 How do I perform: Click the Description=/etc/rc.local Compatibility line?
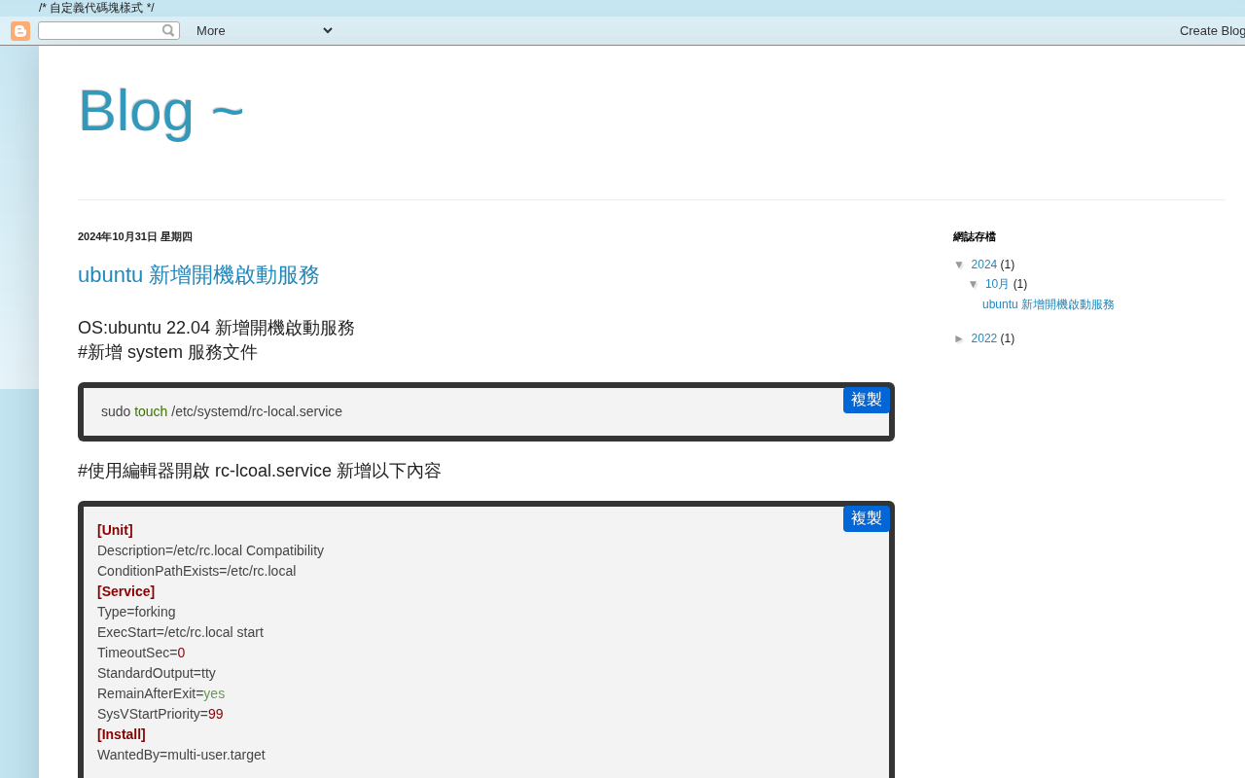210,550
